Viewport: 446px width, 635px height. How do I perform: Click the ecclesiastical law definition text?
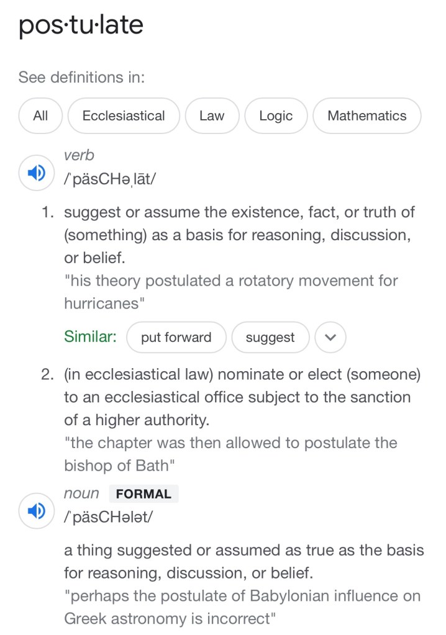[x=242, y=397]
